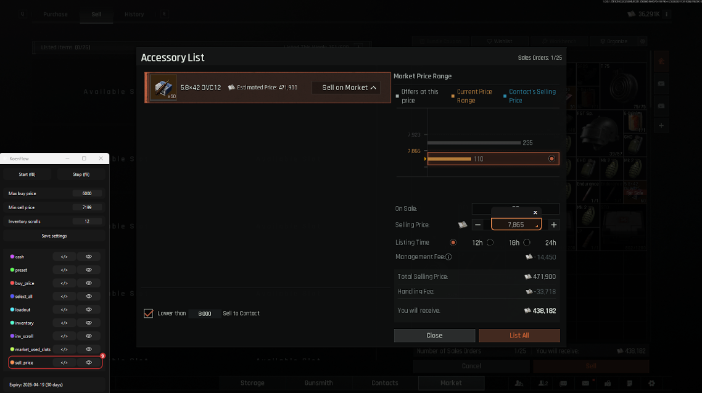Open the History tab
Screen dimensions: 702x393
[x=134, y=14]
